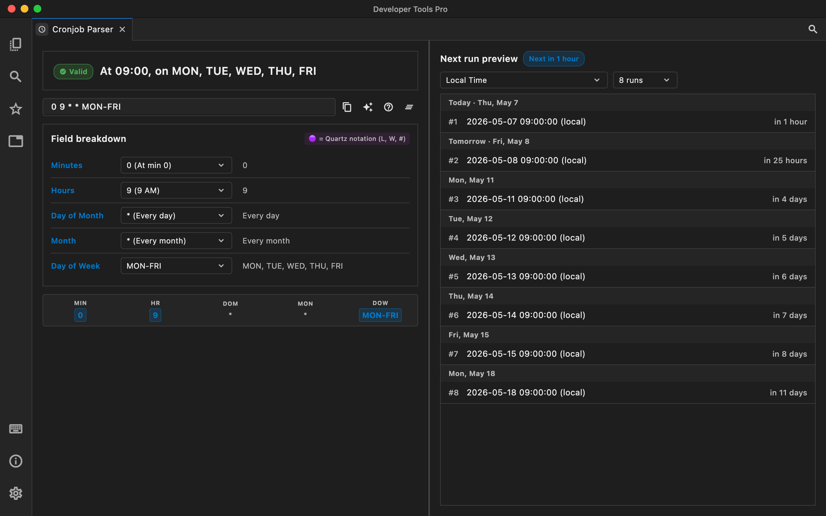Click the Minutes field label
The height and width of the screenshot is (516, 826).
click(66, 165)
